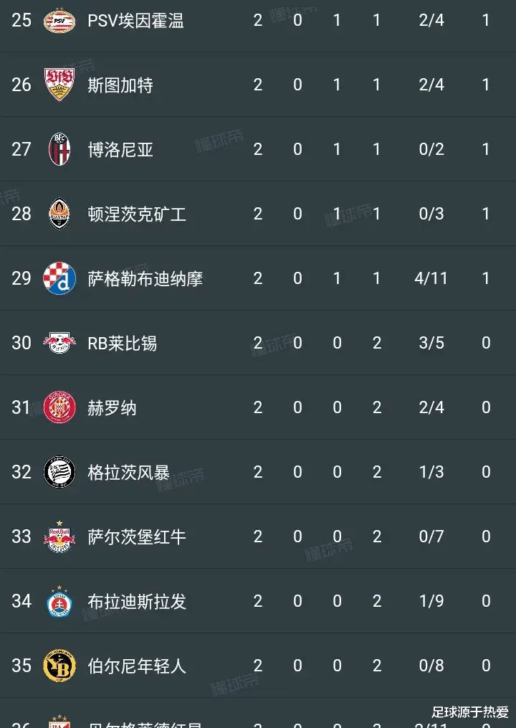
Task: Select the Bologna team badge
Action: click(59, 149)
